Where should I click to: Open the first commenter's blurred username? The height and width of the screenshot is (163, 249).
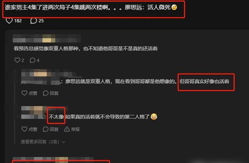click(x=47, y=38)
